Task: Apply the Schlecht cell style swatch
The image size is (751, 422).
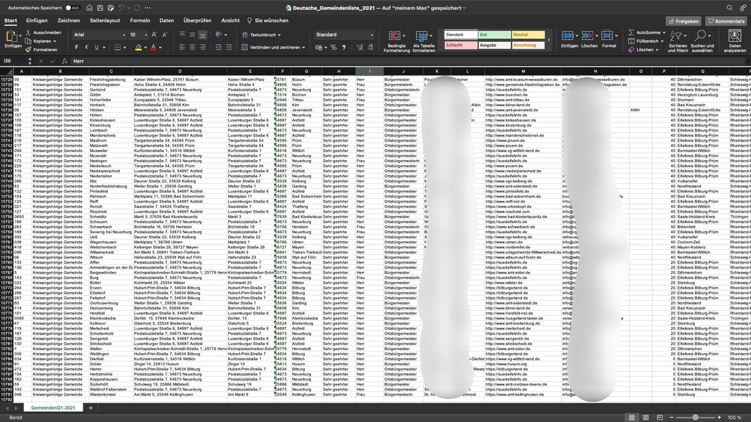Action: click(460, 45)
